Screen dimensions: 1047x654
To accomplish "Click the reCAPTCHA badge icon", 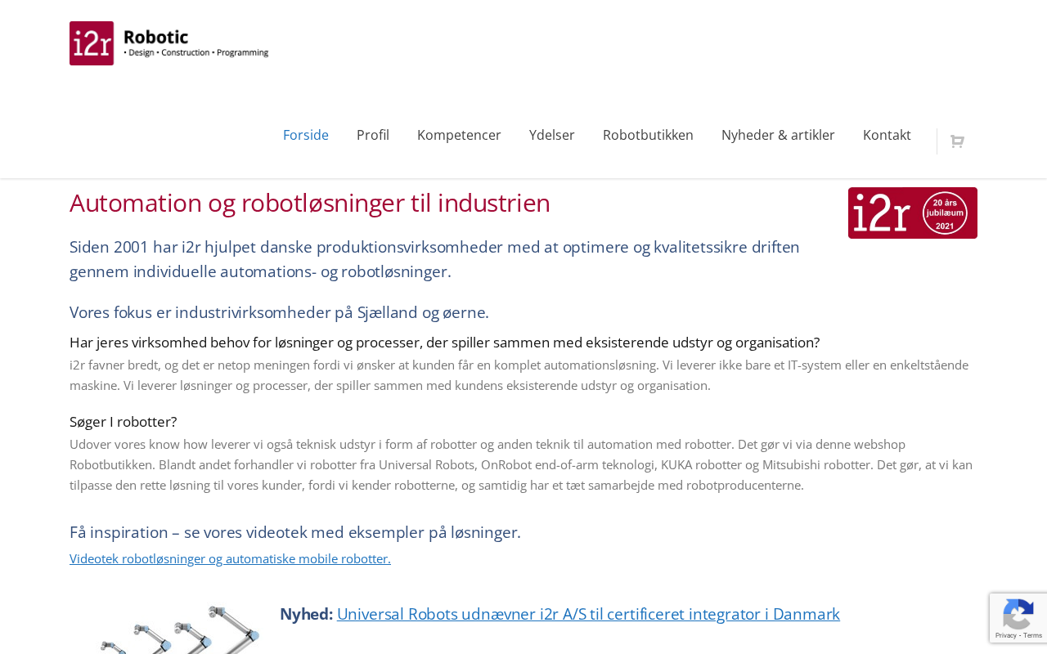I will tap(1018, 613).
